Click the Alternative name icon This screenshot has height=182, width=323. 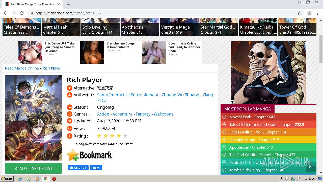70,88
